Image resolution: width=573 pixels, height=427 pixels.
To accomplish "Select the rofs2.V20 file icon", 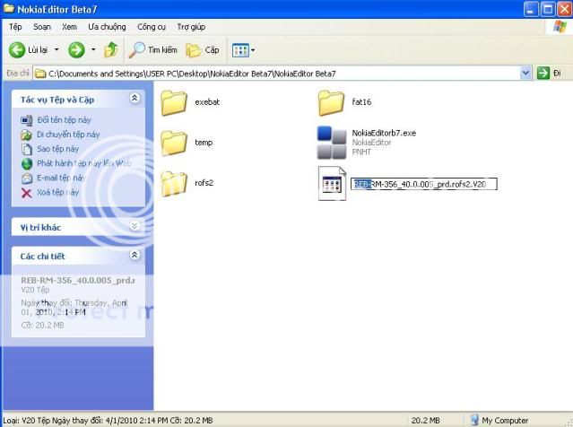I will pos(332,184).
